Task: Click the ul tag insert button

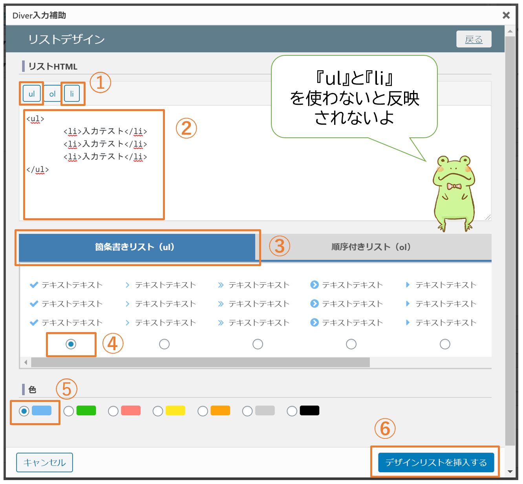Action: (31, 94)
